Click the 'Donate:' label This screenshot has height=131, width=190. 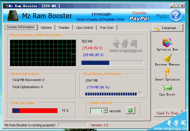(139, 13)
